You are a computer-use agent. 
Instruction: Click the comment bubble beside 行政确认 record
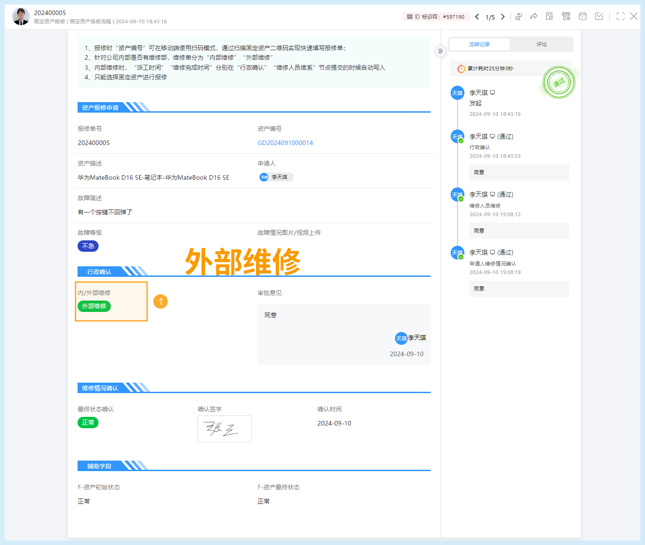[x=492, y=136]
